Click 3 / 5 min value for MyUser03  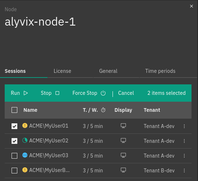(93, 156)
